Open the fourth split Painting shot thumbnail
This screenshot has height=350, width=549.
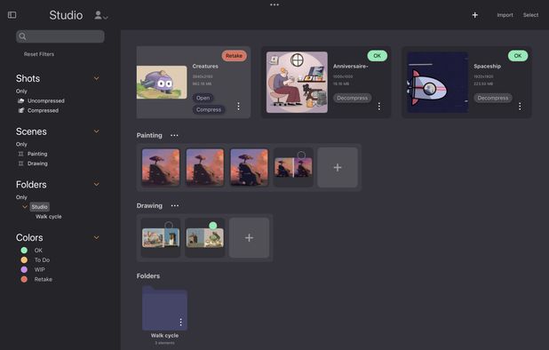(x=293, y=167)
